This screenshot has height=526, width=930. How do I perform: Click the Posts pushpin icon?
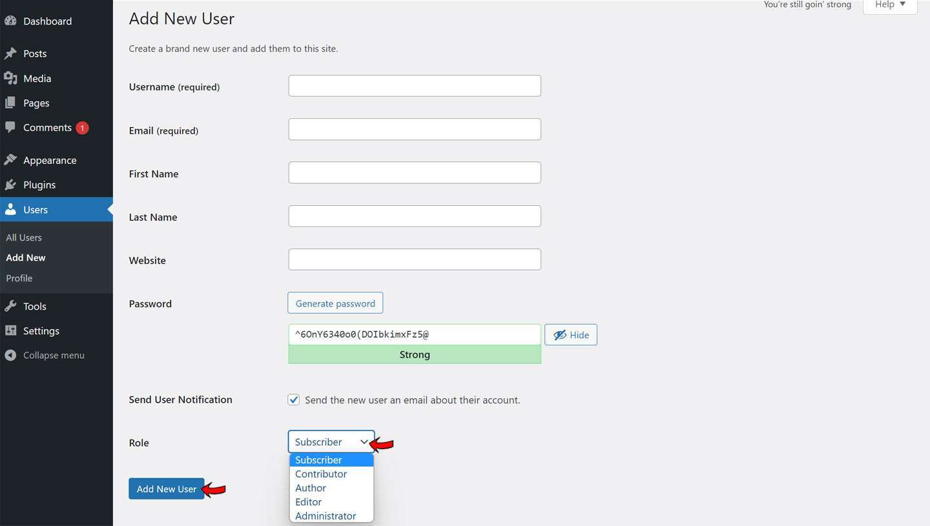[x=10, y=53]
